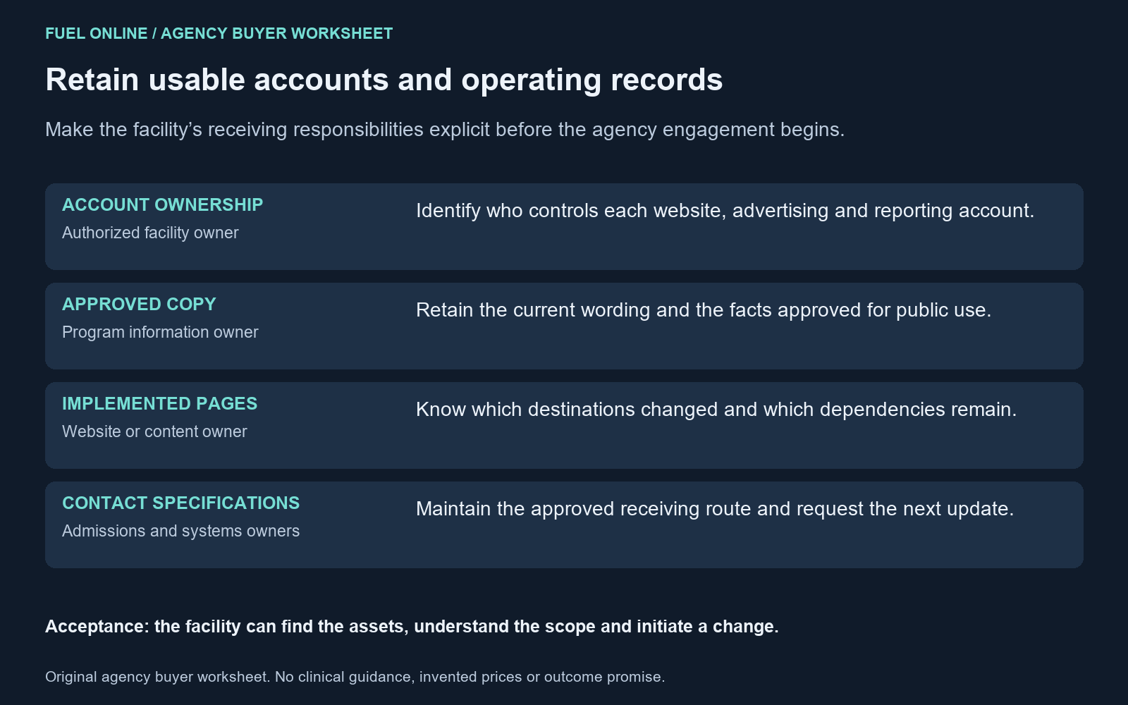Viewport: 1128px width, 705px height.
Task: Click 'Program information owner' label
Action: (x=160, y=332)
